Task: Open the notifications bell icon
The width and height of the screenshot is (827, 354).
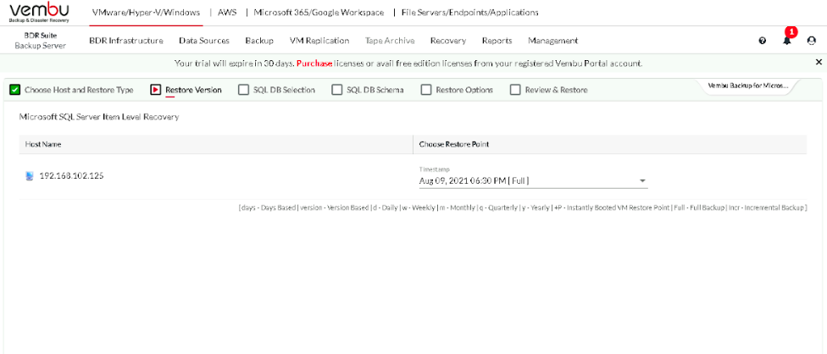Action: 787,41
